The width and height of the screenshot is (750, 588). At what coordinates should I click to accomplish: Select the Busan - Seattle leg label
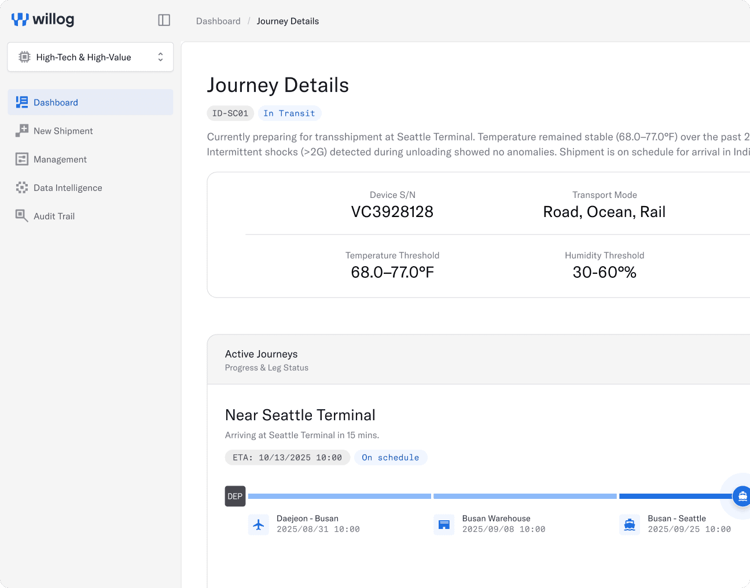(677, 519)
